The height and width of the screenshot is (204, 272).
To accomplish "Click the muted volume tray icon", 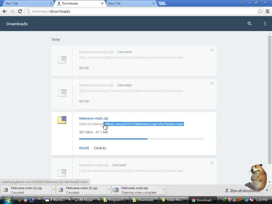I will click(252, 200).
